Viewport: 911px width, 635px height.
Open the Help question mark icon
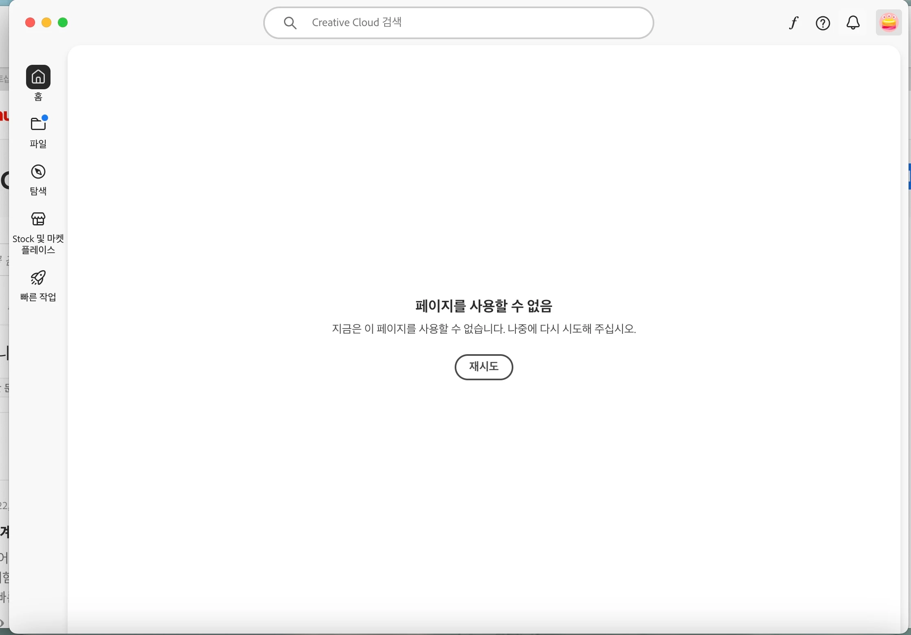tap(823, 23)
